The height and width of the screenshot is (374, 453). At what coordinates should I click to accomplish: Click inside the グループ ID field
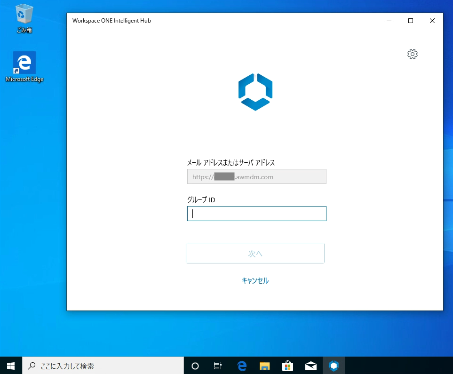[x=256, y=213]
